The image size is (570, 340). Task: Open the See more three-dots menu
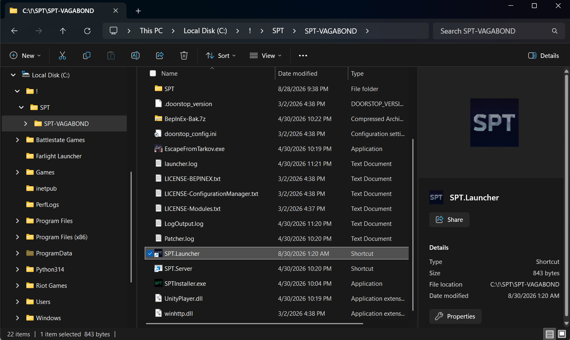tap(303, 55)
